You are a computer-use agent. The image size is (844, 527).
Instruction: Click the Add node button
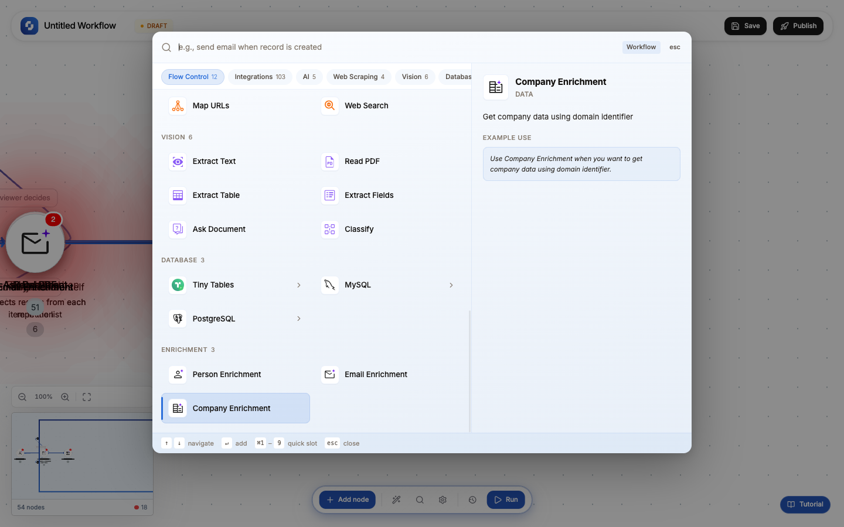(x=348, y=500)
